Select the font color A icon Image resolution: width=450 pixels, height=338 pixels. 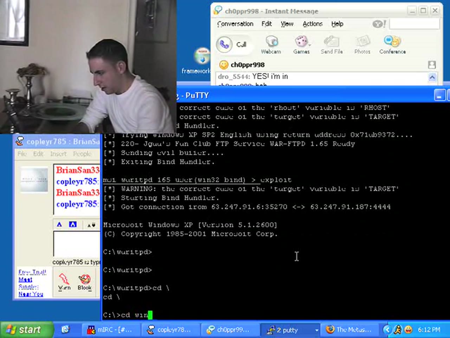[x=59, y=224]
